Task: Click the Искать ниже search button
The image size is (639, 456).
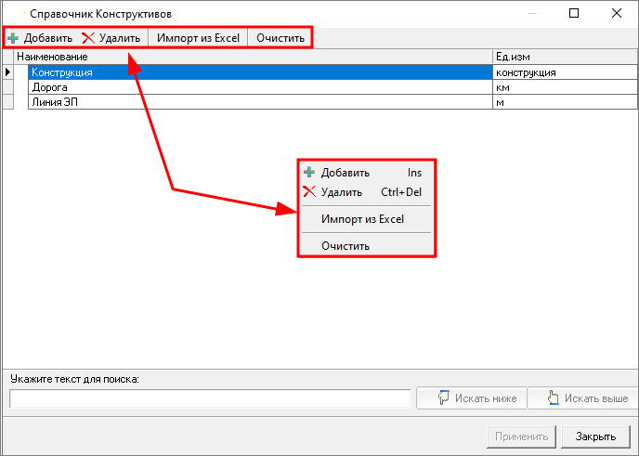Action: click(472, 398)
